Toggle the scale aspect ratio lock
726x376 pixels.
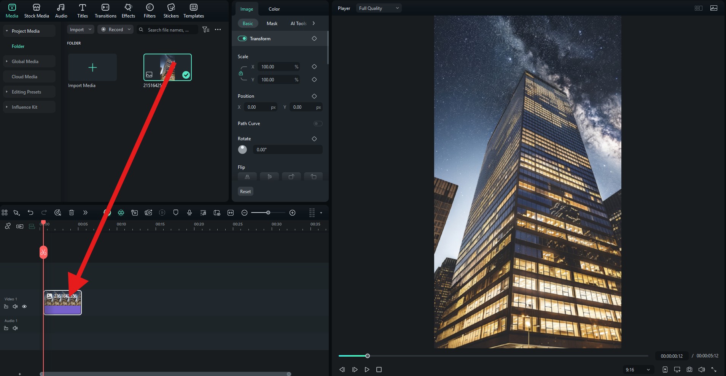[241, 73]
